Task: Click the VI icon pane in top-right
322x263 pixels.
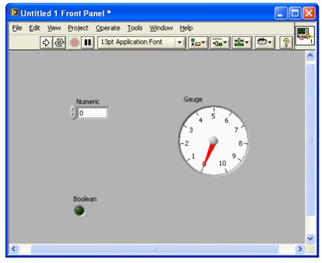Action: [x=305, y=35]
